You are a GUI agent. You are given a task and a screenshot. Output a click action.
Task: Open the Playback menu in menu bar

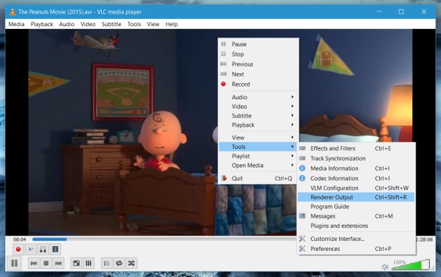pyautogui.click(x=42, y=24)
